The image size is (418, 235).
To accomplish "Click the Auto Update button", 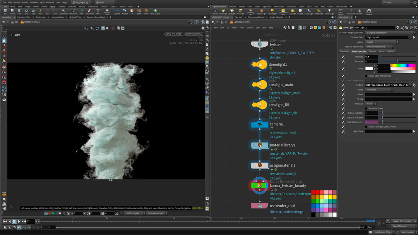I will 407,232.
